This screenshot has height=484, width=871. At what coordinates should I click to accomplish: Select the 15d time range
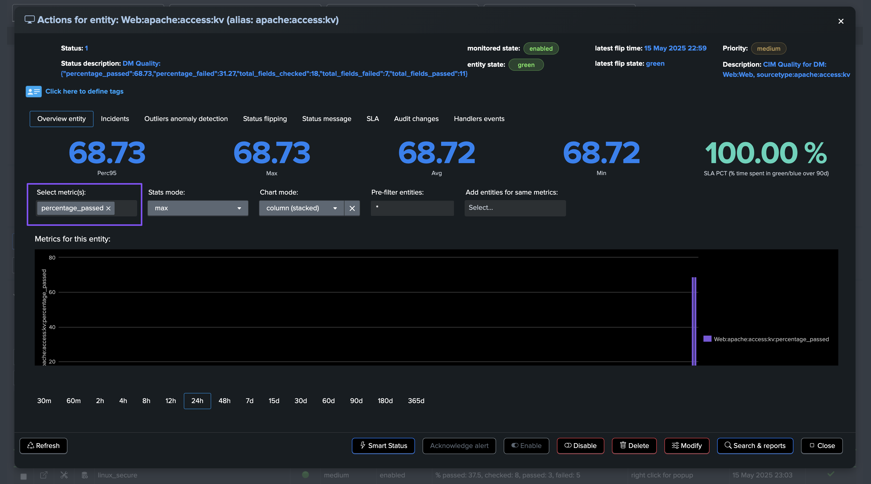pyautogui.click(x=274, y=401)
